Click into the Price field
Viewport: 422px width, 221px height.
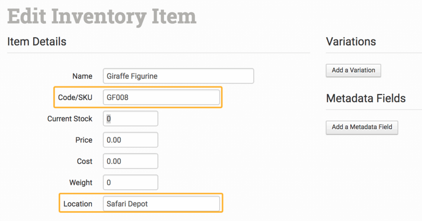click(130, 140)
